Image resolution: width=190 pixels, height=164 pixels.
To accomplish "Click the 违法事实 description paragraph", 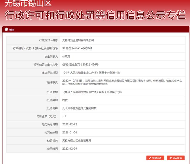I will click(x=122, y=82).
